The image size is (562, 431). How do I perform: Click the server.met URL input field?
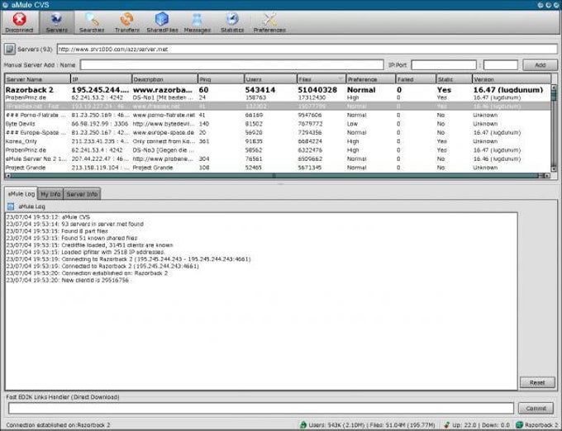307,49
